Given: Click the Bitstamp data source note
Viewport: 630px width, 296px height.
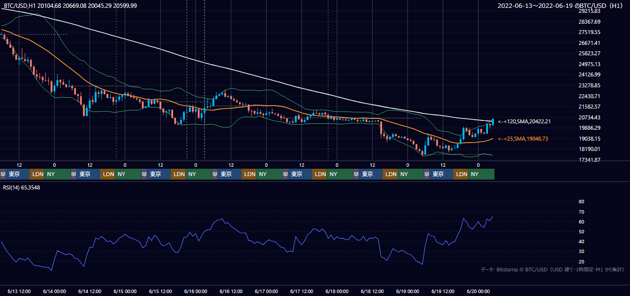Looking at the screenshot, I should 553,269.
